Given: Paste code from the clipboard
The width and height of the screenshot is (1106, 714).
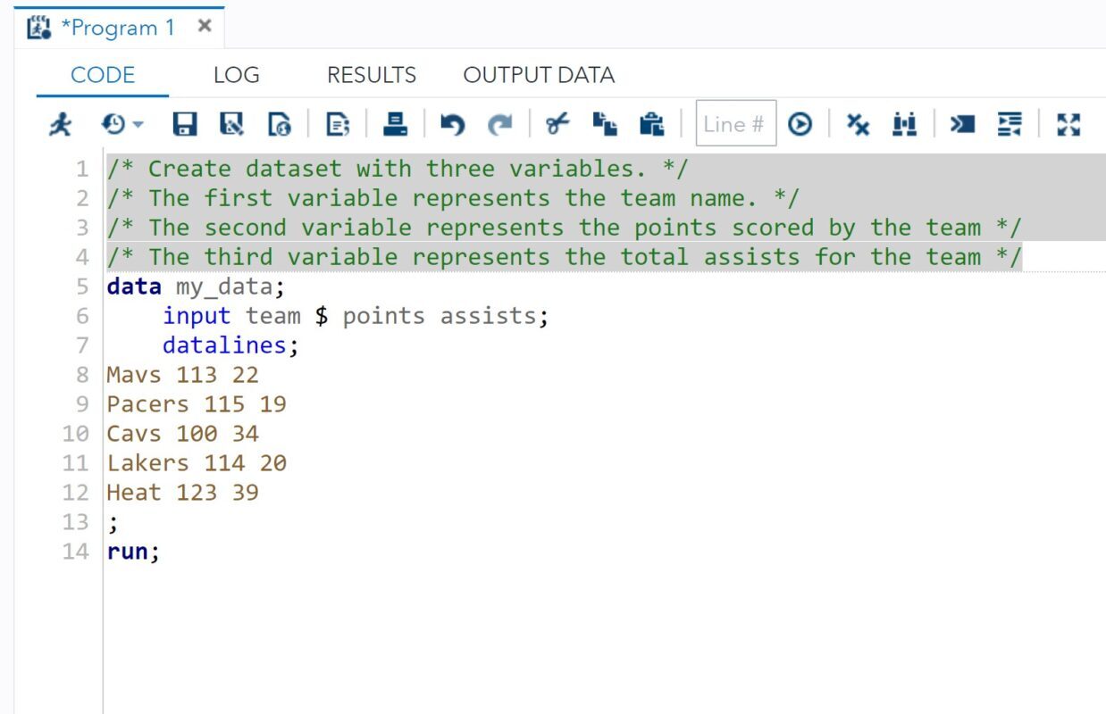Looking at the screenshot, I should point(653,126).
